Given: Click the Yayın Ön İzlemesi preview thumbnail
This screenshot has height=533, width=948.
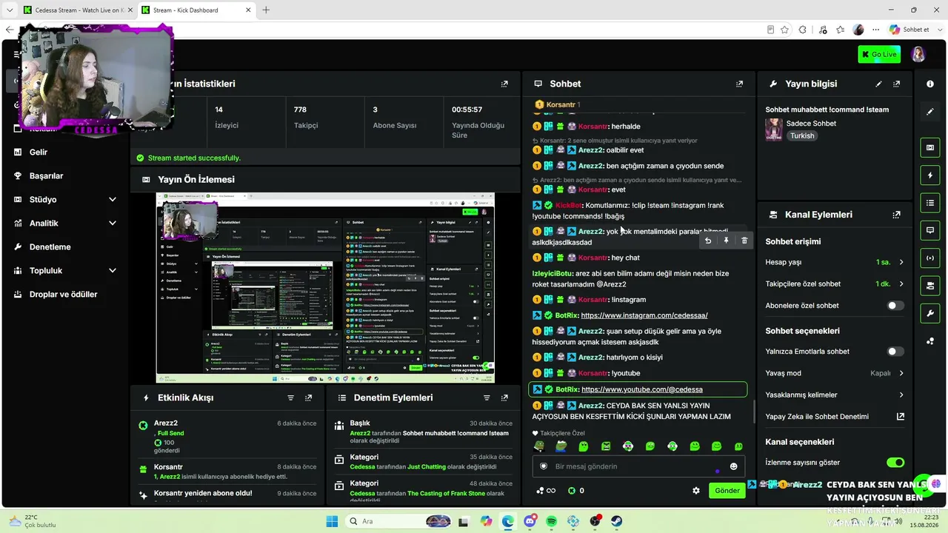Looking at the screenshot, I should [325, 288].
